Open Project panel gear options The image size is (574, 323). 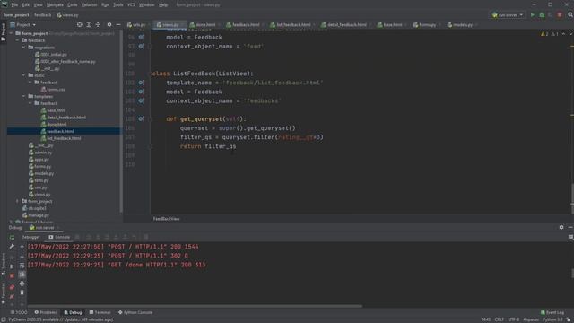coord(109,24)
